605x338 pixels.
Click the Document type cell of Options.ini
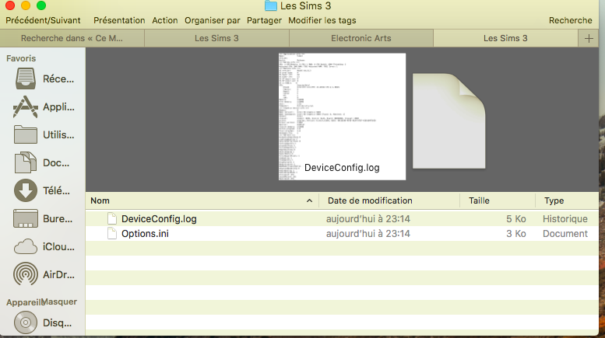565,233
